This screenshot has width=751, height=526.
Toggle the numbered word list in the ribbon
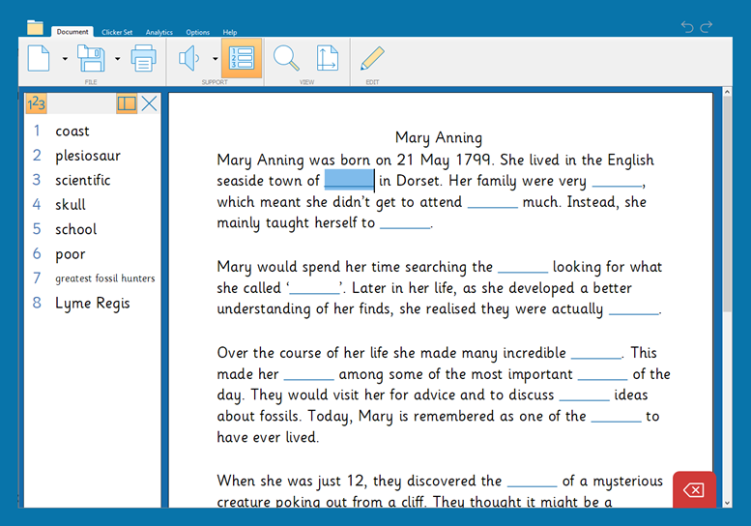coord(242,59)
